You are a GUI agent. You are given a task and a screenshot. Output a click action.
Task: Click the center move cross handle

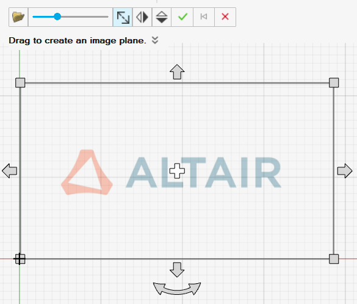[x=177, y=171]
